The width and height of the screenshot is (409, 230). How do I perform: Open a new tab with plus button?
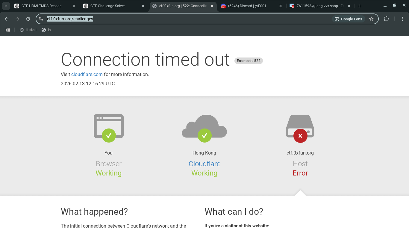360,6
